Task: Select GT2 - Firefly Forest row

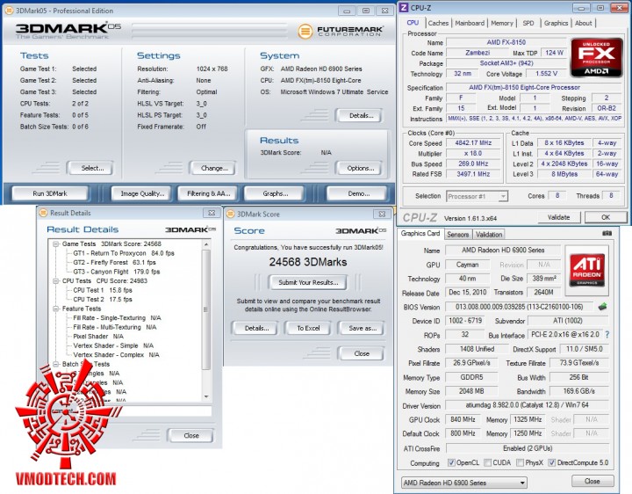Action: [114, 262]
